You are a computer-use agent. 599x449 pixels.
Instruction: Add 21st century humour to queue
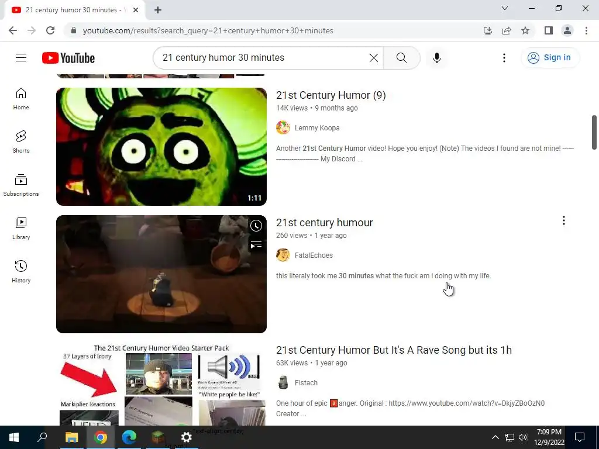pyautogui.click(x=256, y=244)
